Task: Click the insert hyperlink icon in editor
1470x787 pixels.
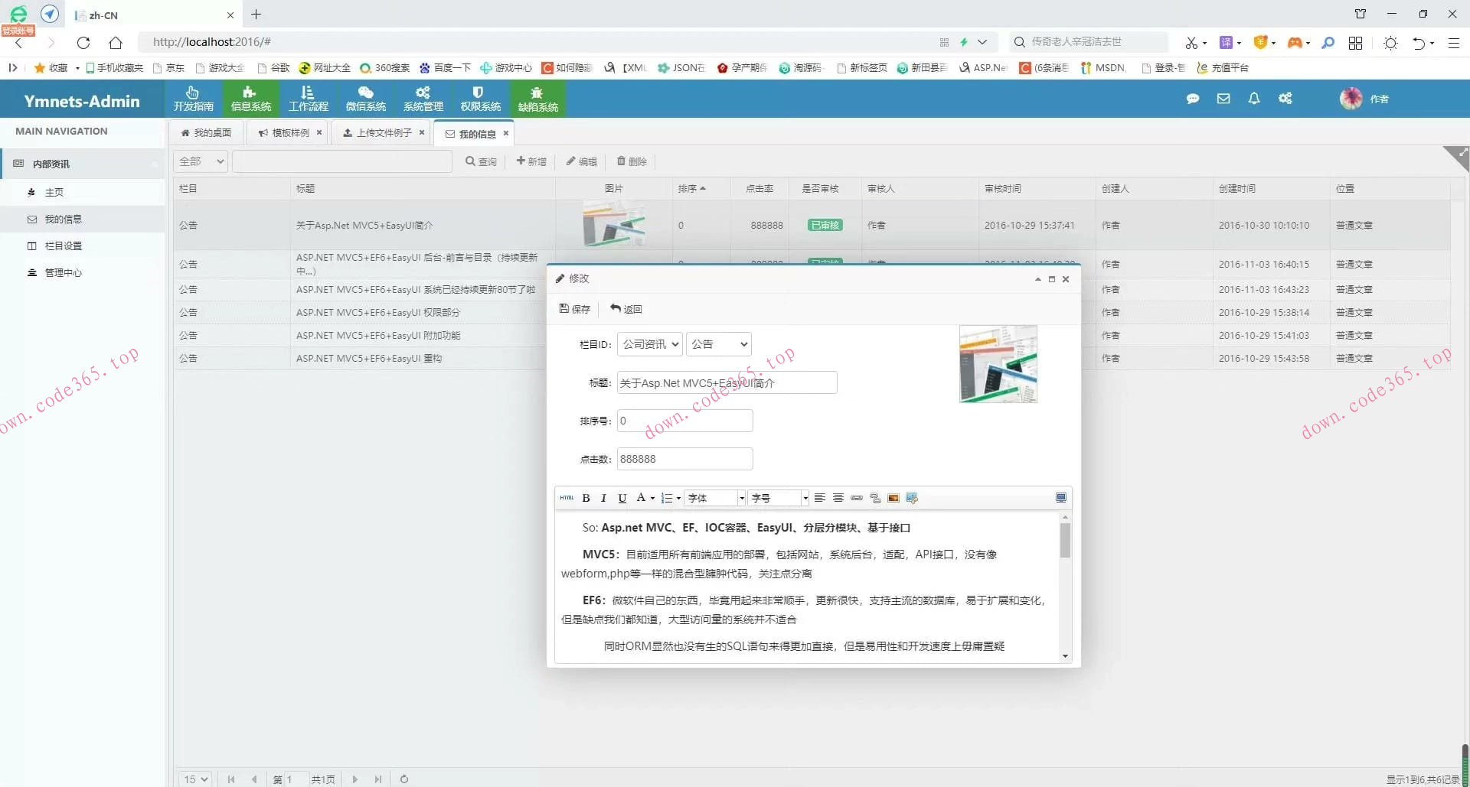Action: coord(857,498)
